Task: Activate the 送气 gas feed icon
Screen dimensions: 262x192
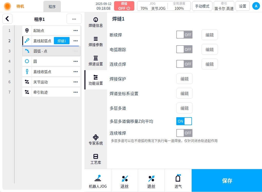Action: 178,181
